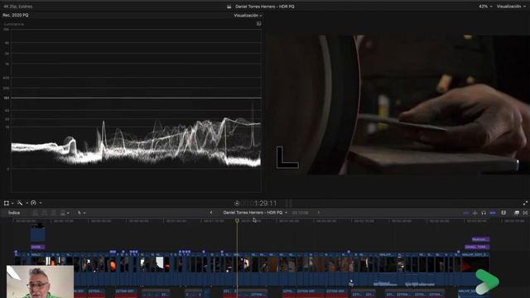The height and width of the screenshot is (298, 530).
Task: Click the Luminancia scope label
Action: 14,24
